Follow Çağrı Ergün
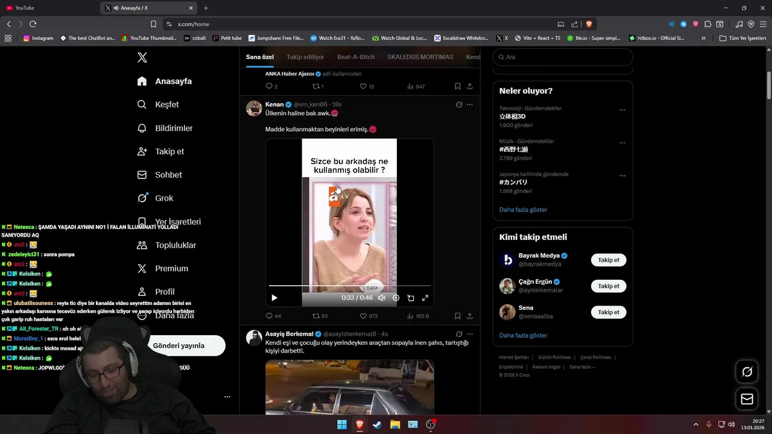Screen dimensions: 772x434 click(609, 286)
